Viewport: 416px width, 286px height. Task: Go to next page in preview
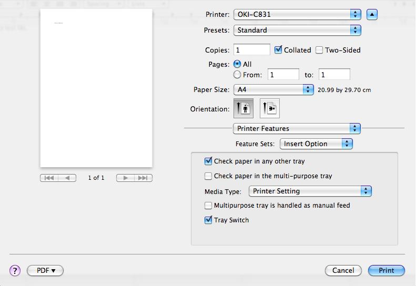125,178
